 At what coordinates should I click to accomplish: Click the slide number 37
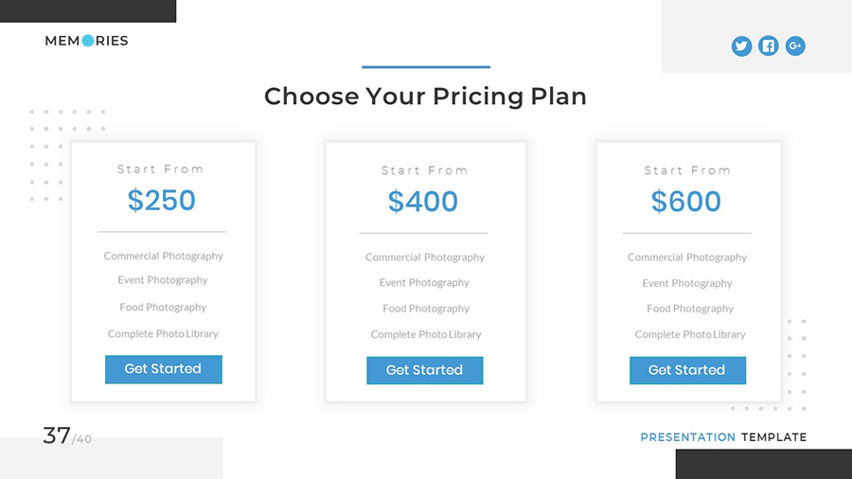point(57,435)
